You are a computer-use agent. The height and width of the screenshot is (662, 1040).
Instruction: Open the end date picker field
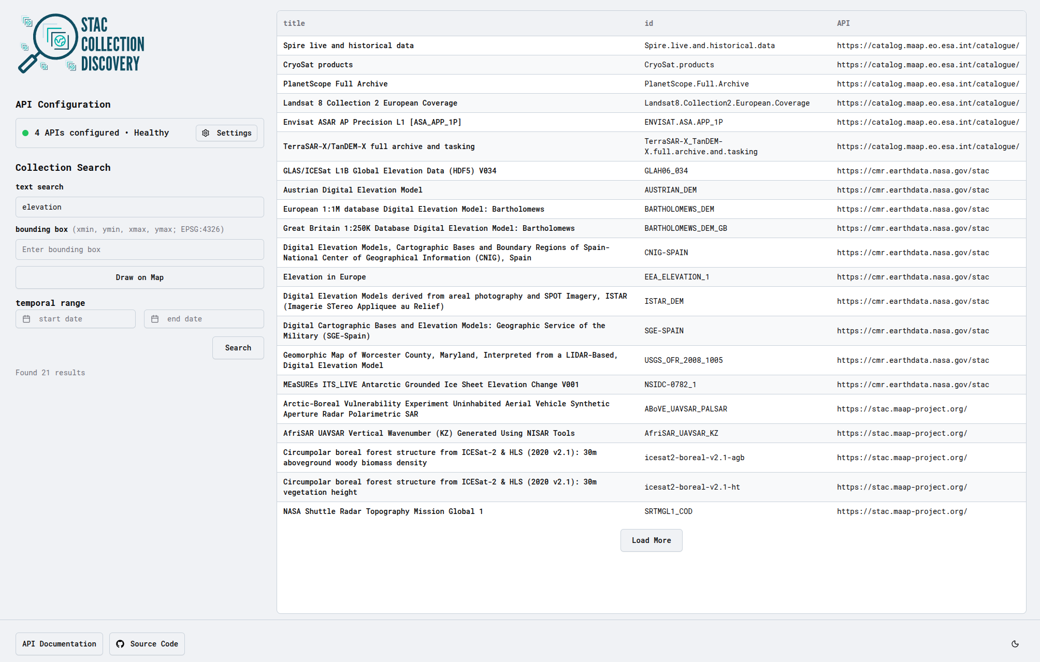[204, 319]
